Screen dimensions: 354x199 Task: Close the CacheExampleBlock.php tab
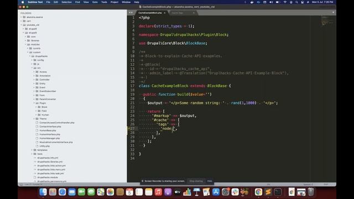pyautogui.click(x=165, y=13)
